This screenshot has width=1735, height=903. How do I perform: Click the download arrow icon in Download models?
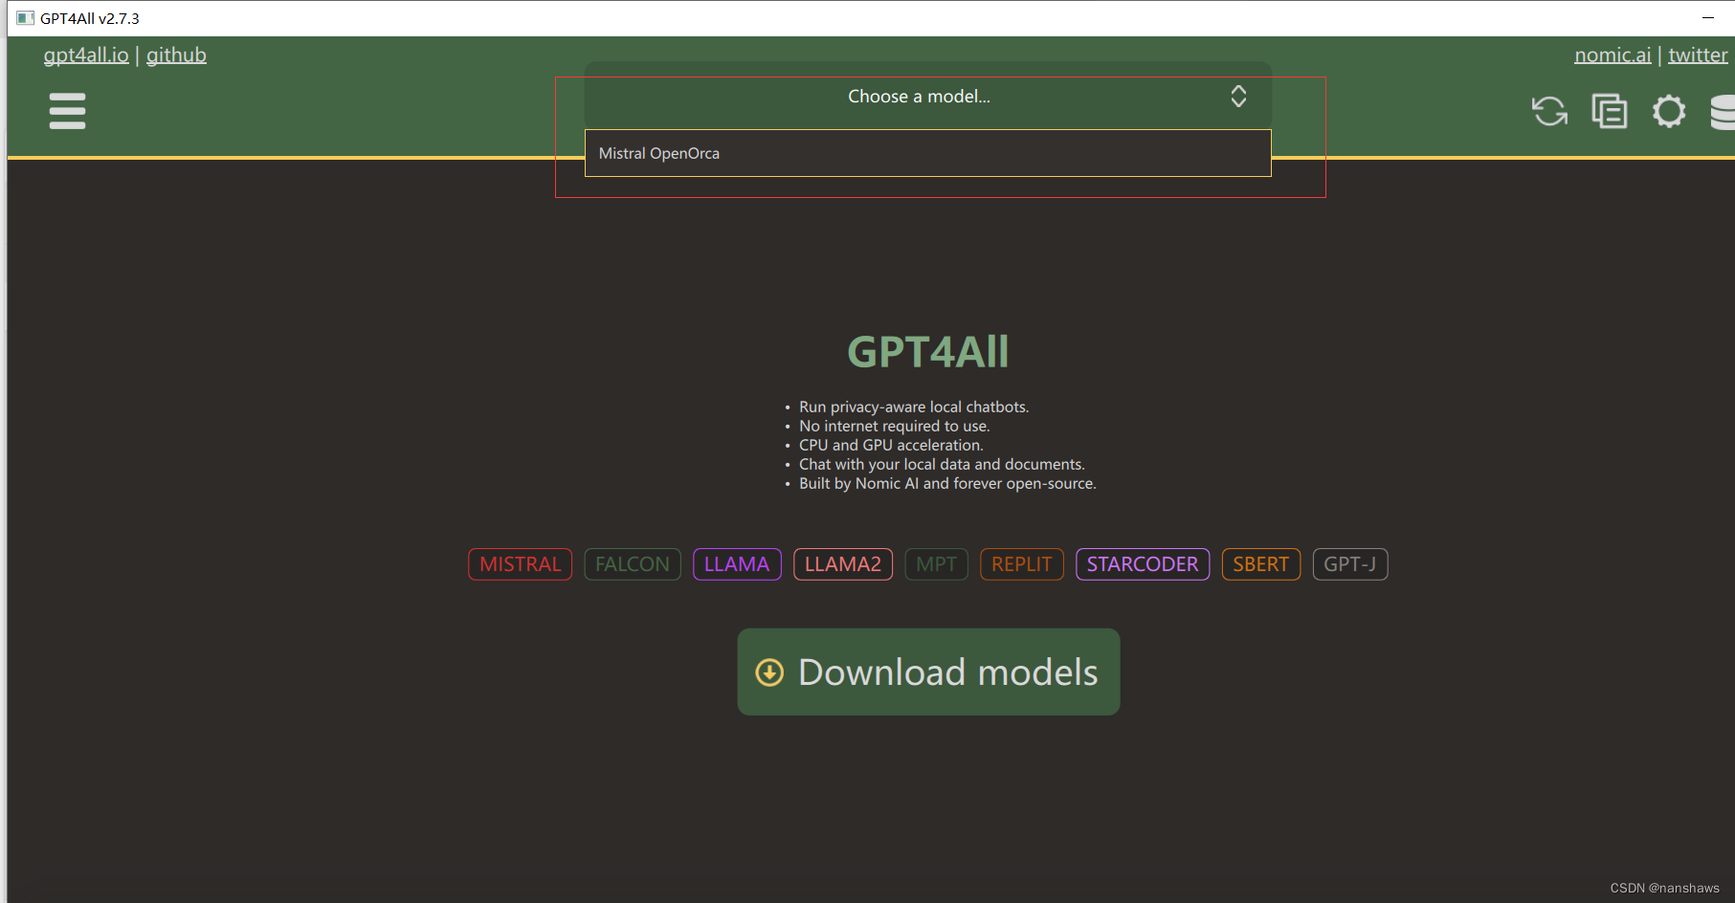pos(769,672)
